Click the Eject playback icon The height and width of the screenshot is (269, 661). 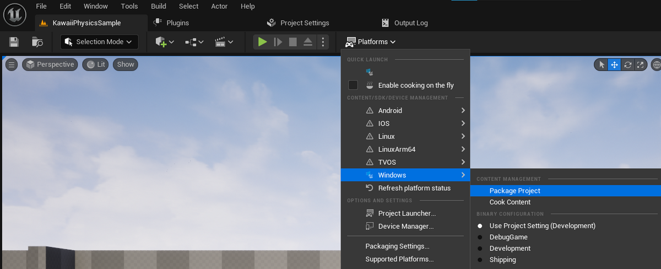(308, 42)
